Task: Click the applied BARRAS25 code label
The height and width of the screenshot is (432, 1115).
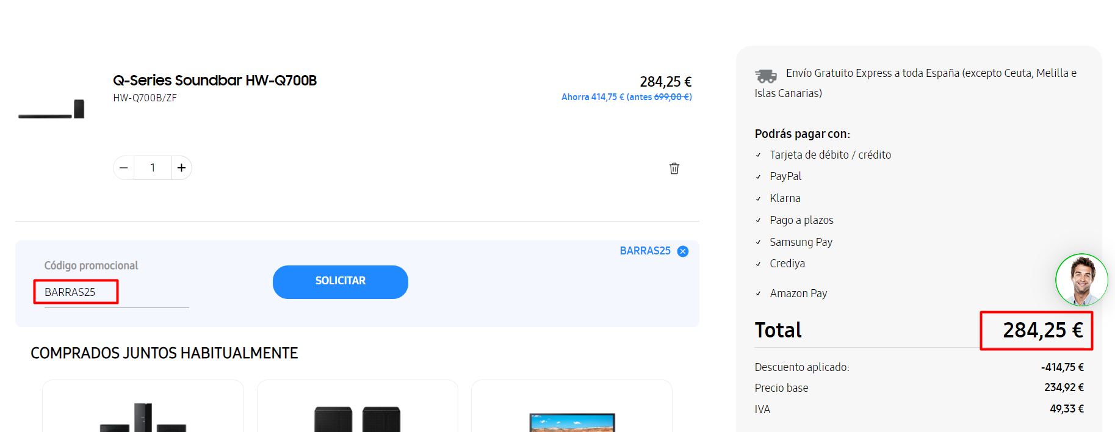Action: (x=645, y=251)
